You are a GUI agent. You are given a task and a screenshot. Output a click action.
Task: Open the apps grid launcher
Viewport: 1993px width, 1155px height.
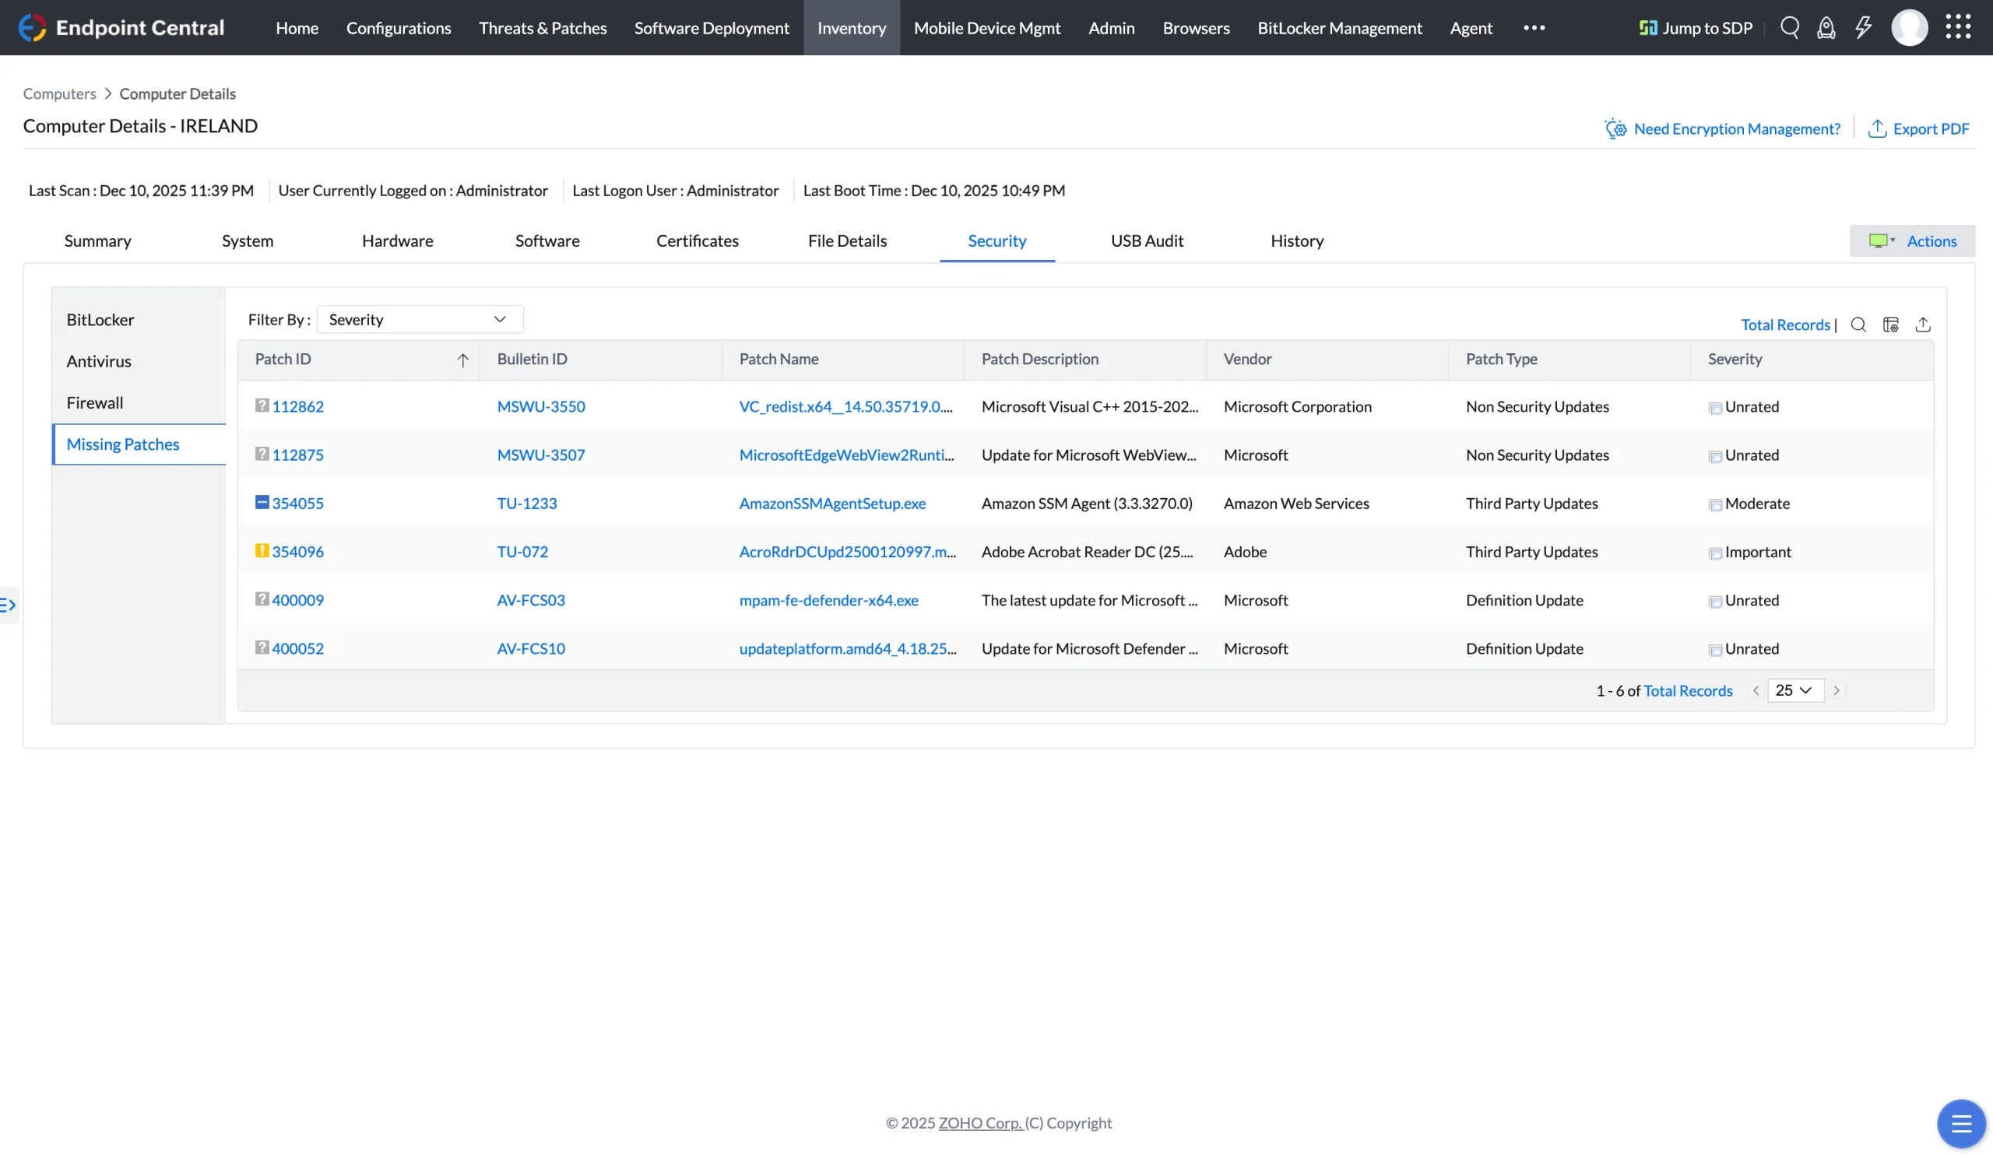click(x=1958, y=27)
